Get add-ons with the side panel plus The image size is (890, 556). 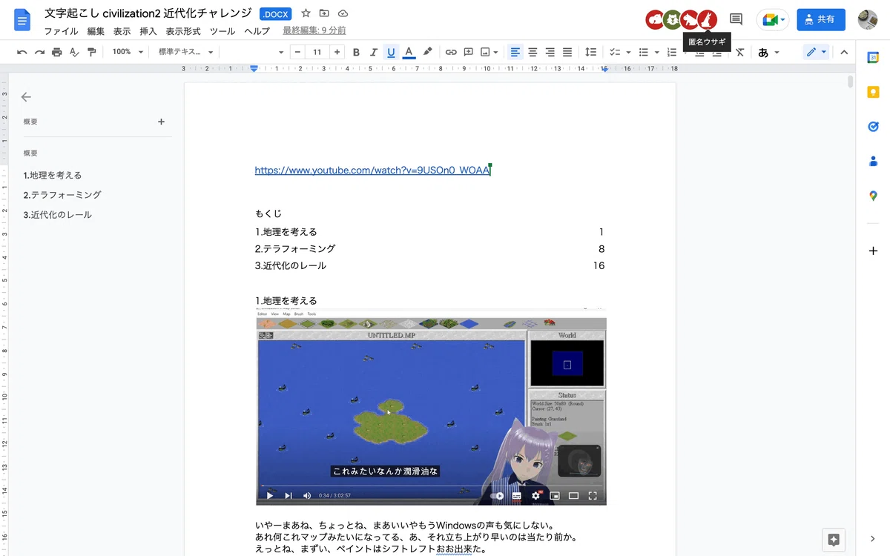(873, 251)
